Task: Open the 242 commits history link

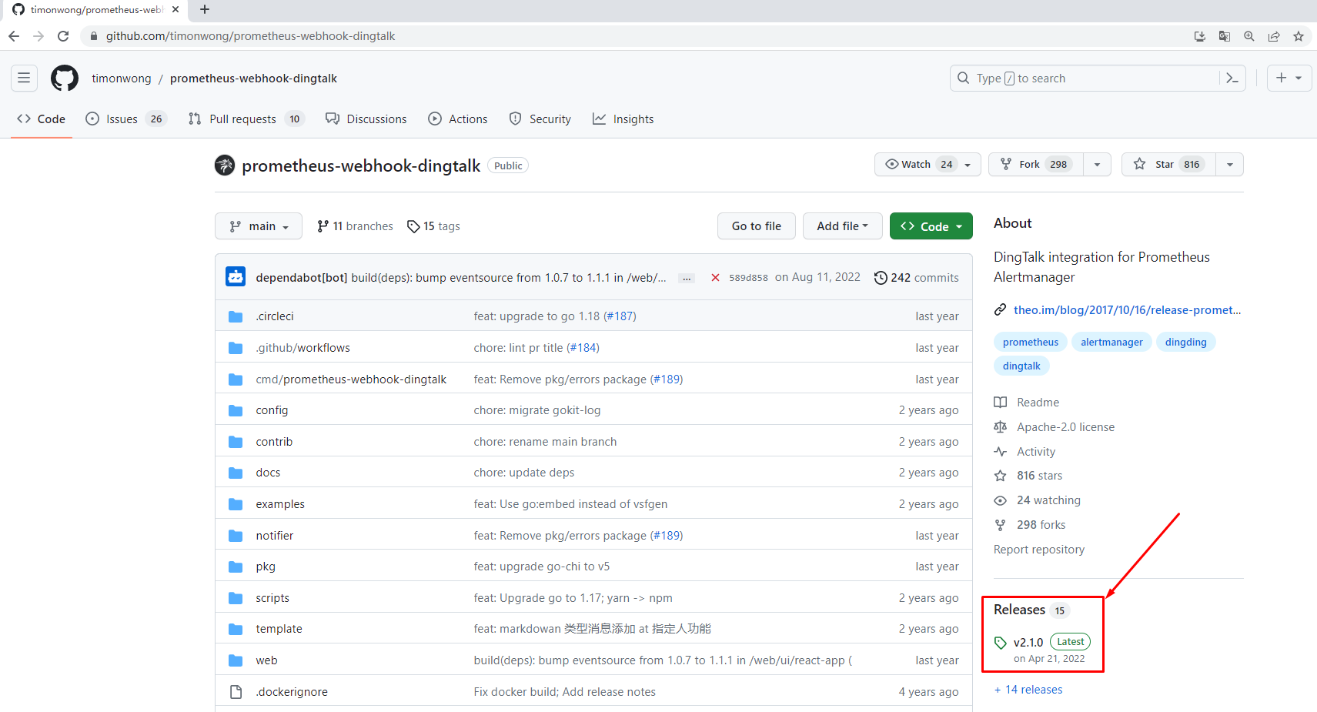Action: [917, 278]
